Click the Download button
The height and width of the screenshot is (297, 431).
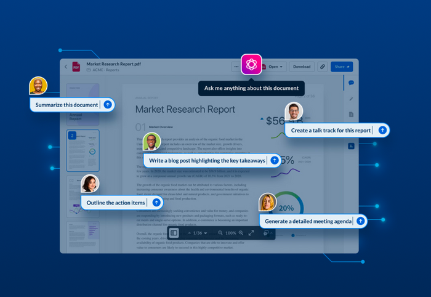click(x=302, y=67)
